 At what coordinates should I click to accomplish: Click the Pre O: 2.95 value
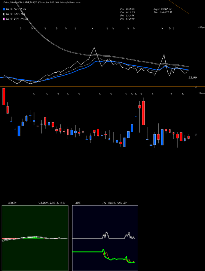[x=128, y=9]
